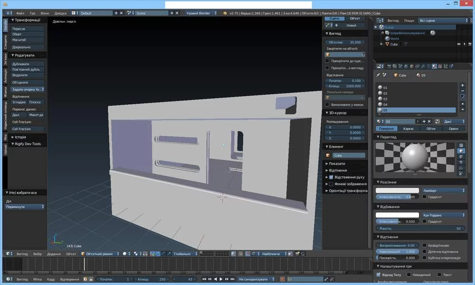Remove material slot with minus icon
Image resolution: width=475 pixels, height=285 pixels.
(x=463, y=90)
